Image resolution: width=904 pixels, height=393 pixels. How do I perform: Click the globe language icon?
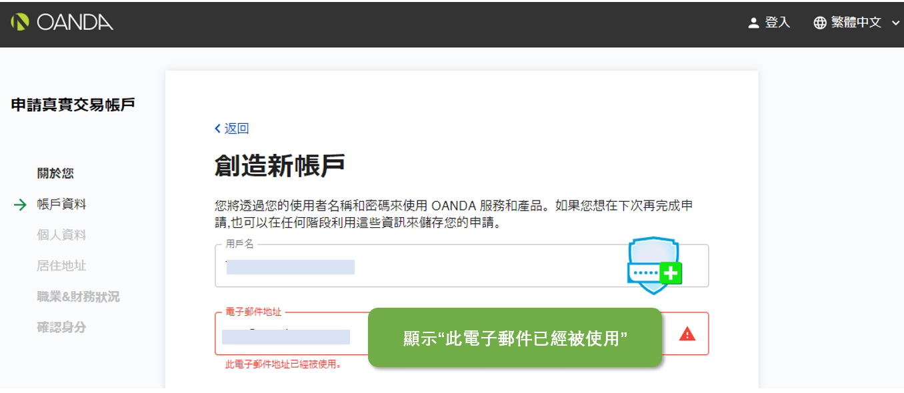pyautogui.click(x=819, y=23)
